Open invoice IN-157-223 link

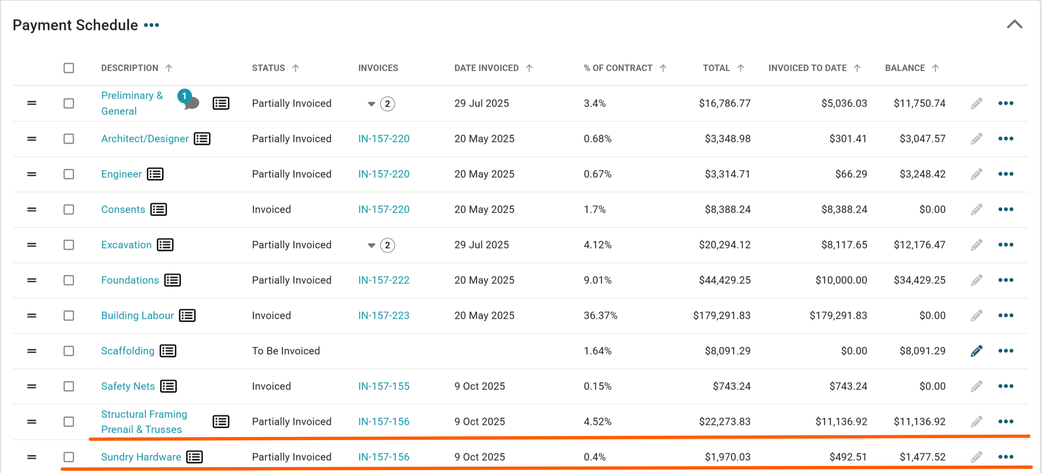coord(384,316)
